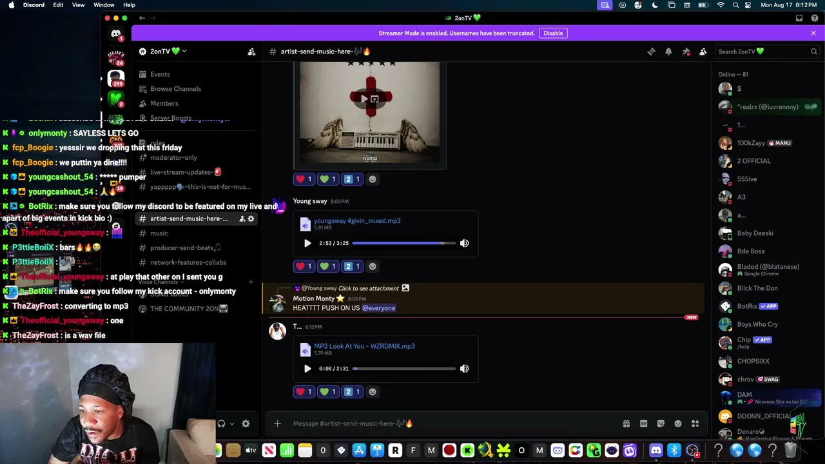Toggle the member list panel
Viewport: 825px width, 464px height.
click(x=703, y=52)
